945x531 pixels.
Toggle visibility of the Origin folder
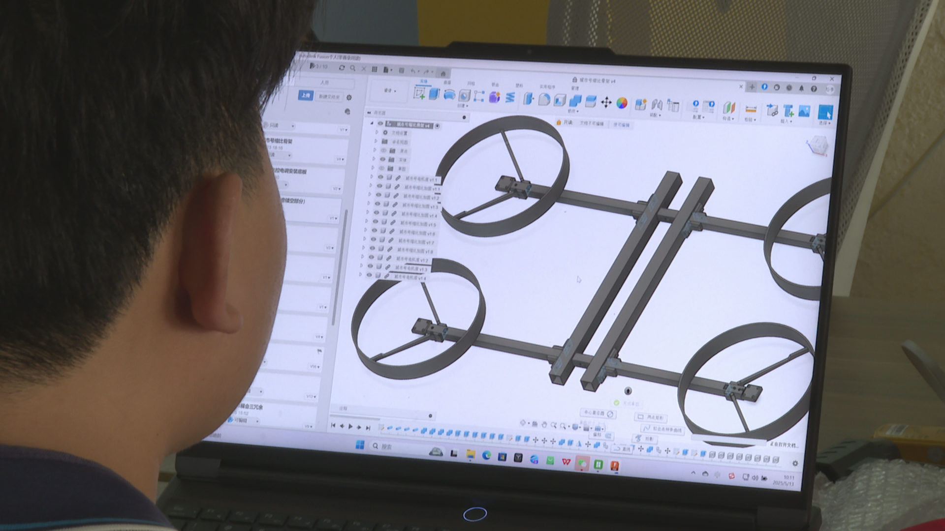383,150
